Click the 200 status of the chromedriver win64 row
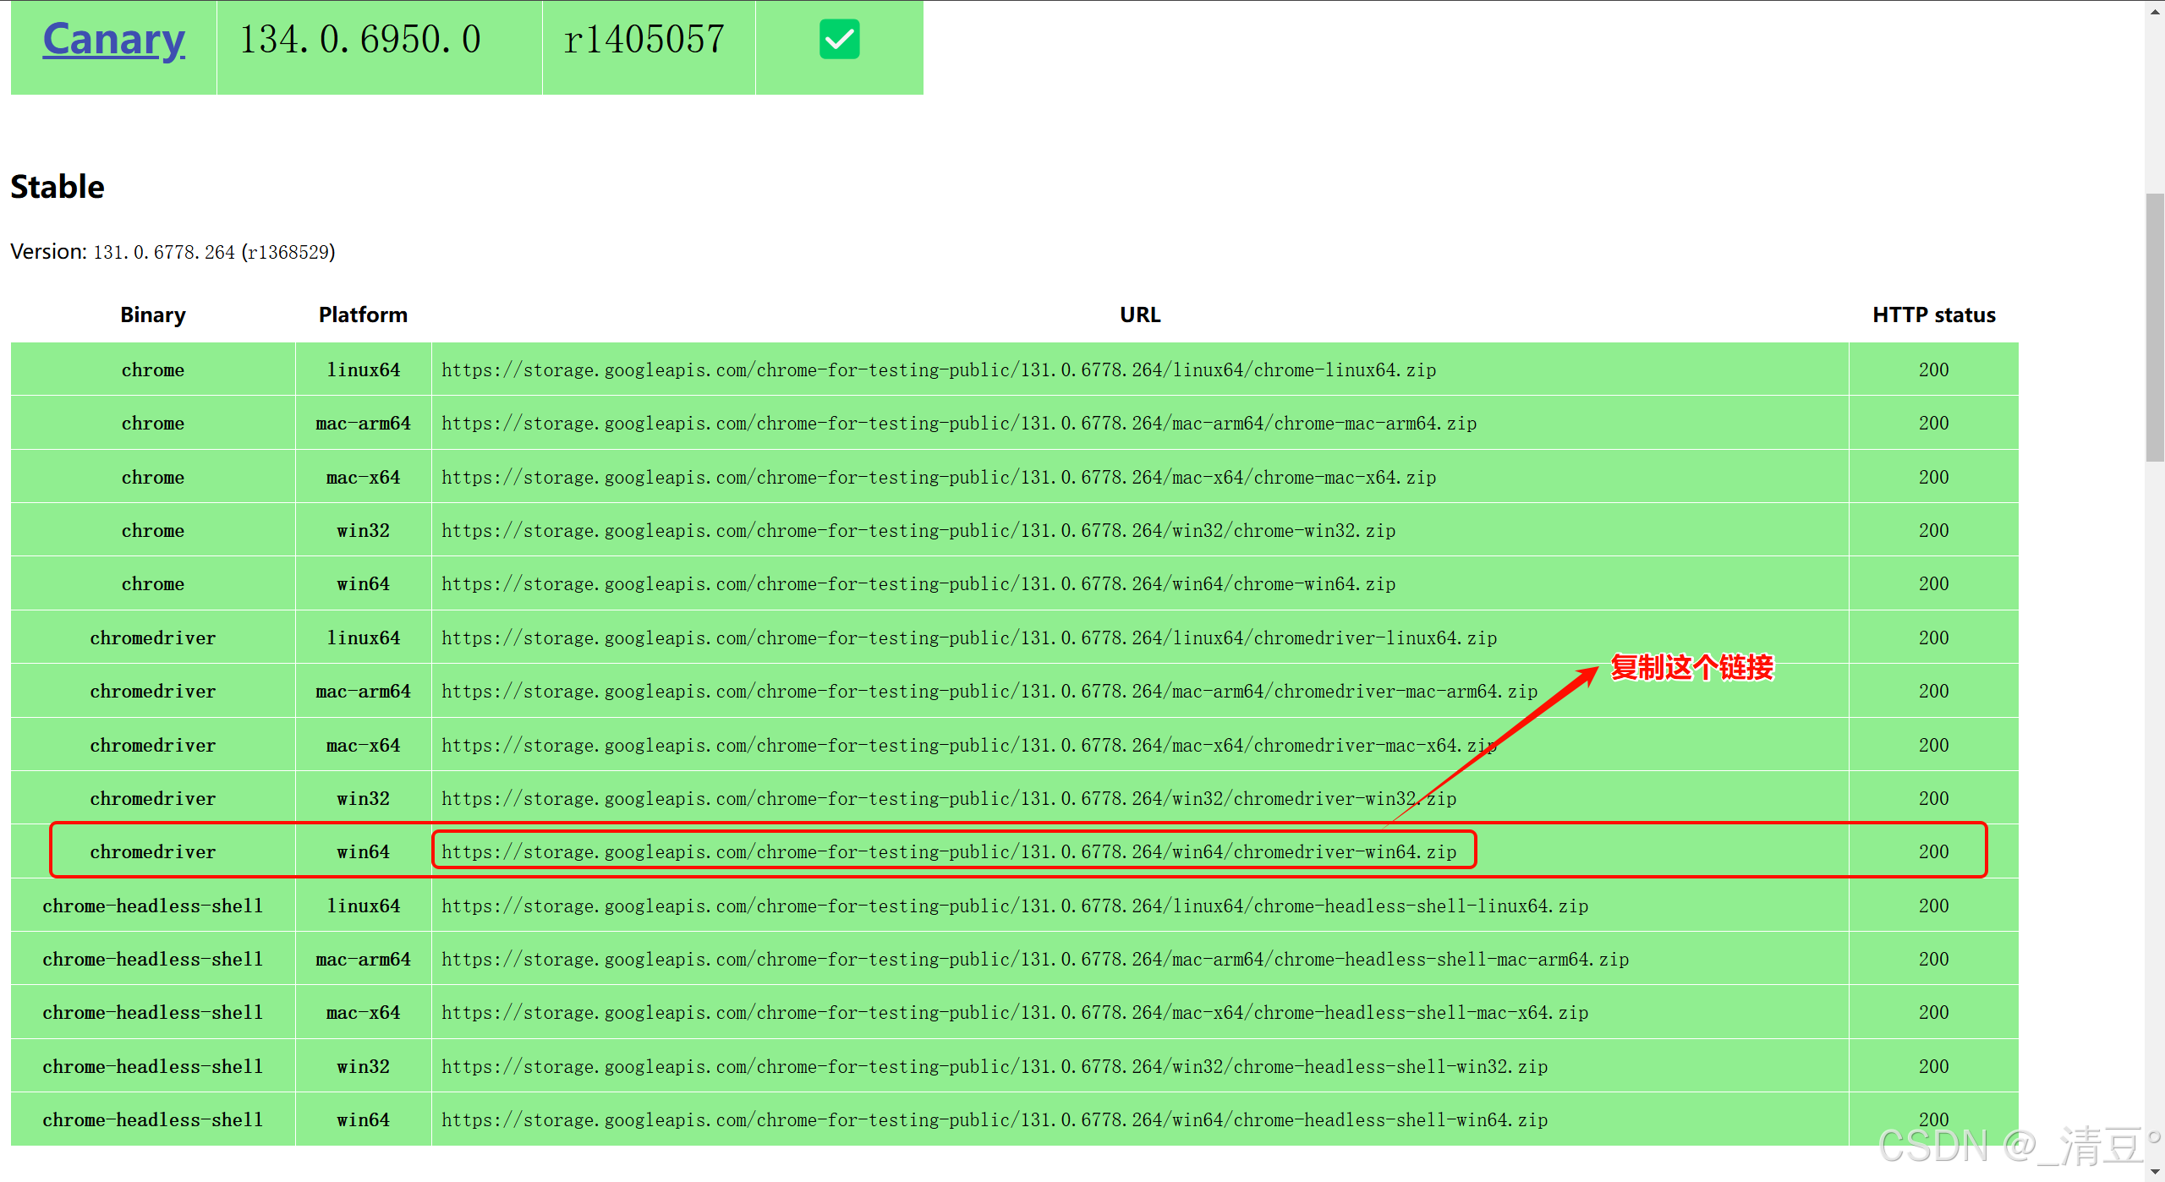Screen dimensions: 2165x1182 pyautogui.click(x=1933, y=852)
